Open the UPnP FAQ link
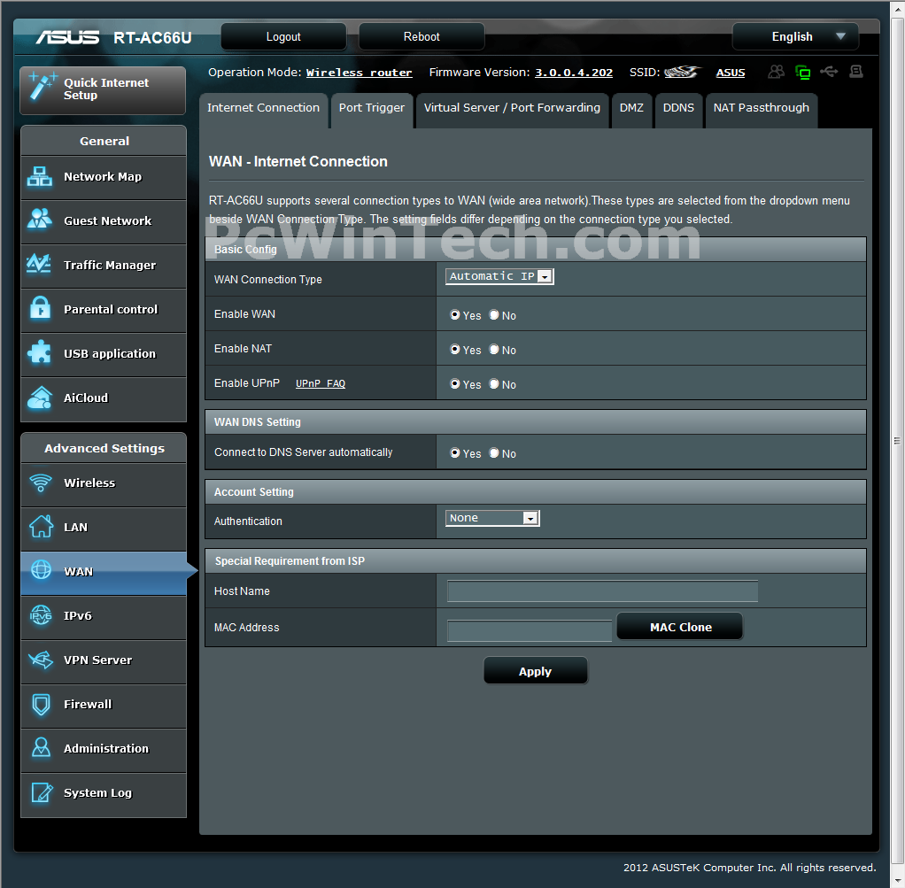This screenshot has width=905, height=888. point(320,384)
